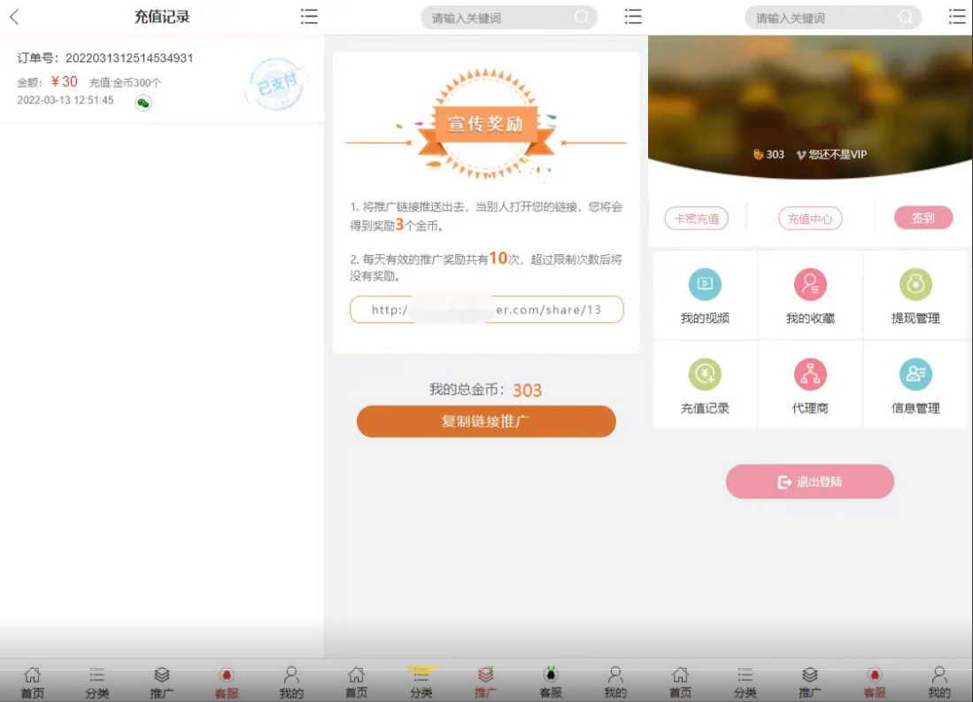This screenshot has height=702, width=973.
Task: Expand the list menu above the profile banner
Action: [x=957, y=17]
